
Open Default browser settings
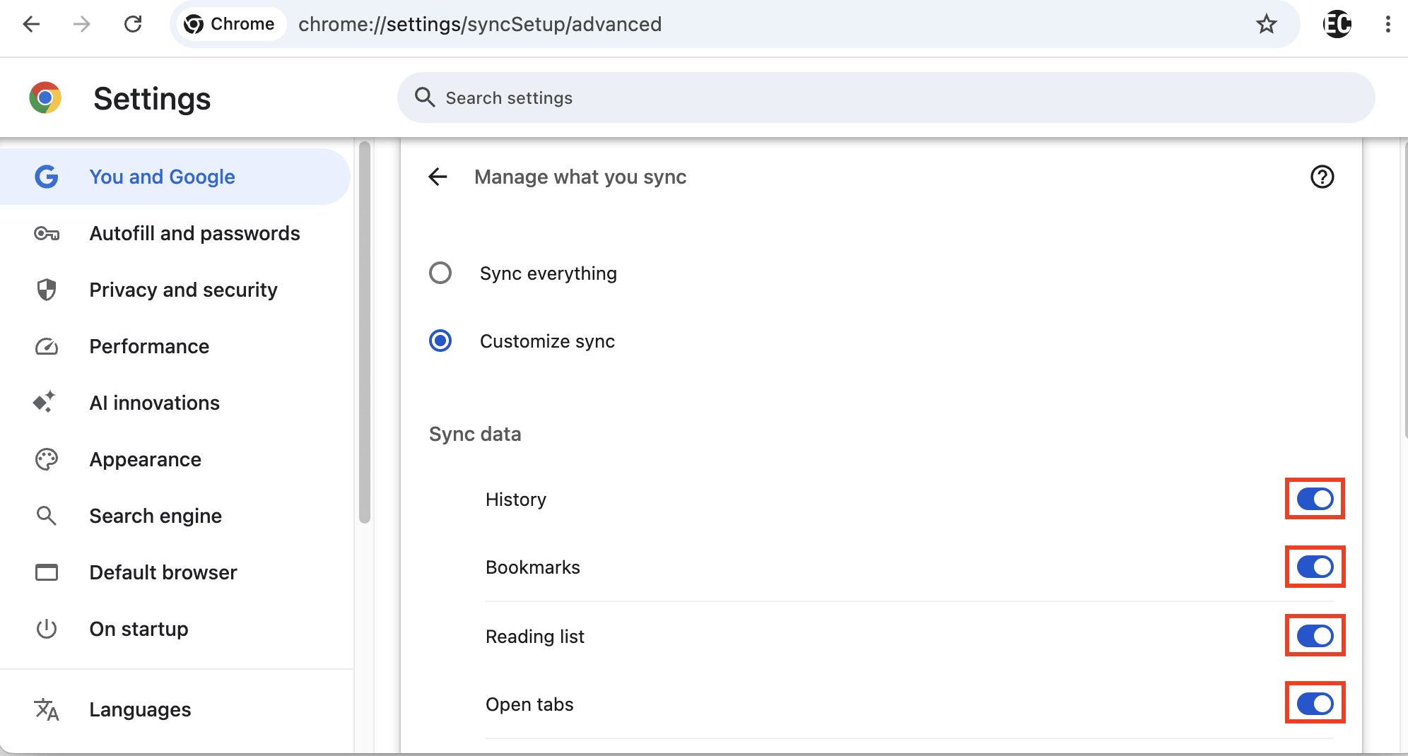click(x=175, y=572)
